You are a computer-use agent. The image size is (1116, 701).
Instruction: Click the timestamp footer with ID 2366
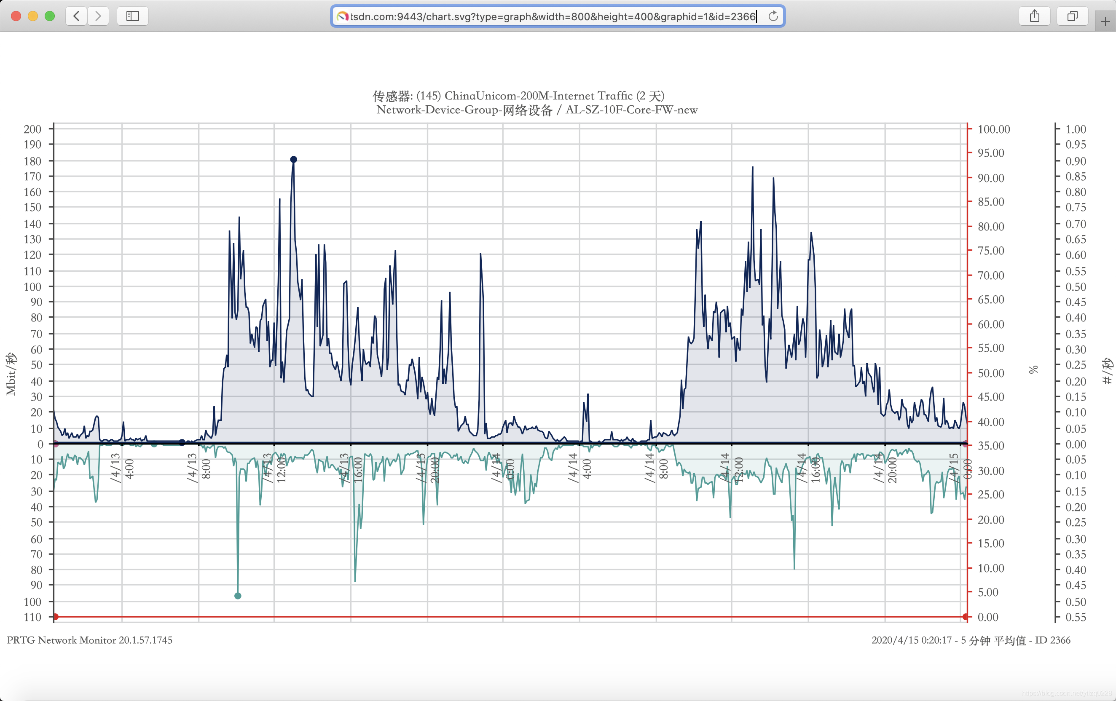coord(971,640)
